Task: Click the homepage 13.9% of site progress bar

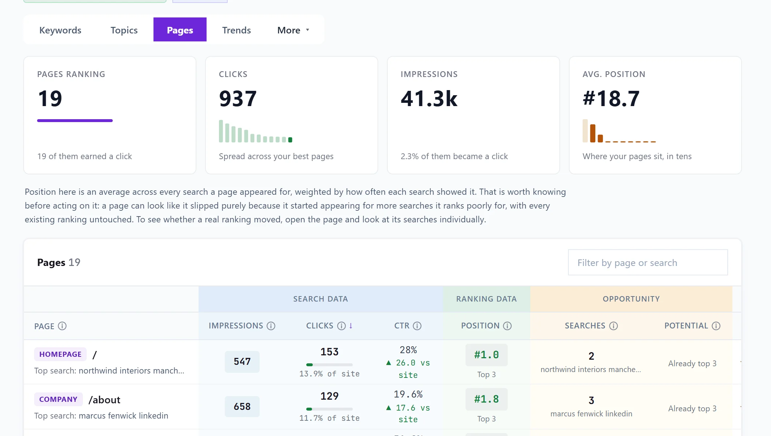Action: pos(329,364)
